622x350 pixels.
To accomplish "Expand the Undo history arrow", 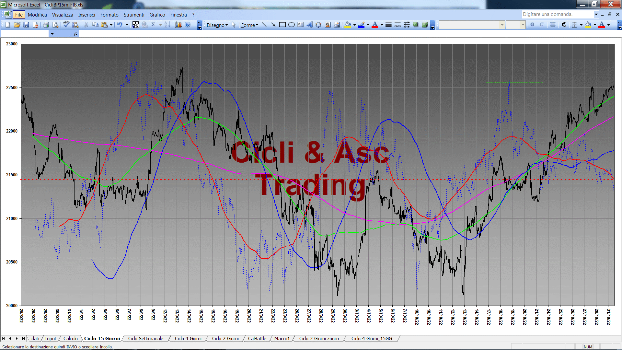I will pos(127,25).
